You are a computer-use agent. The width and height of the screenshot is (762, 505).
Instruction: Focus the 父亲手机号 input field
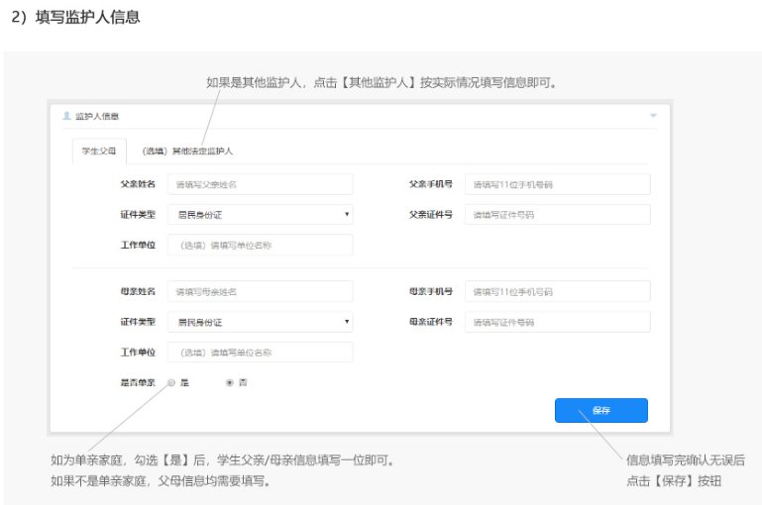557,184
